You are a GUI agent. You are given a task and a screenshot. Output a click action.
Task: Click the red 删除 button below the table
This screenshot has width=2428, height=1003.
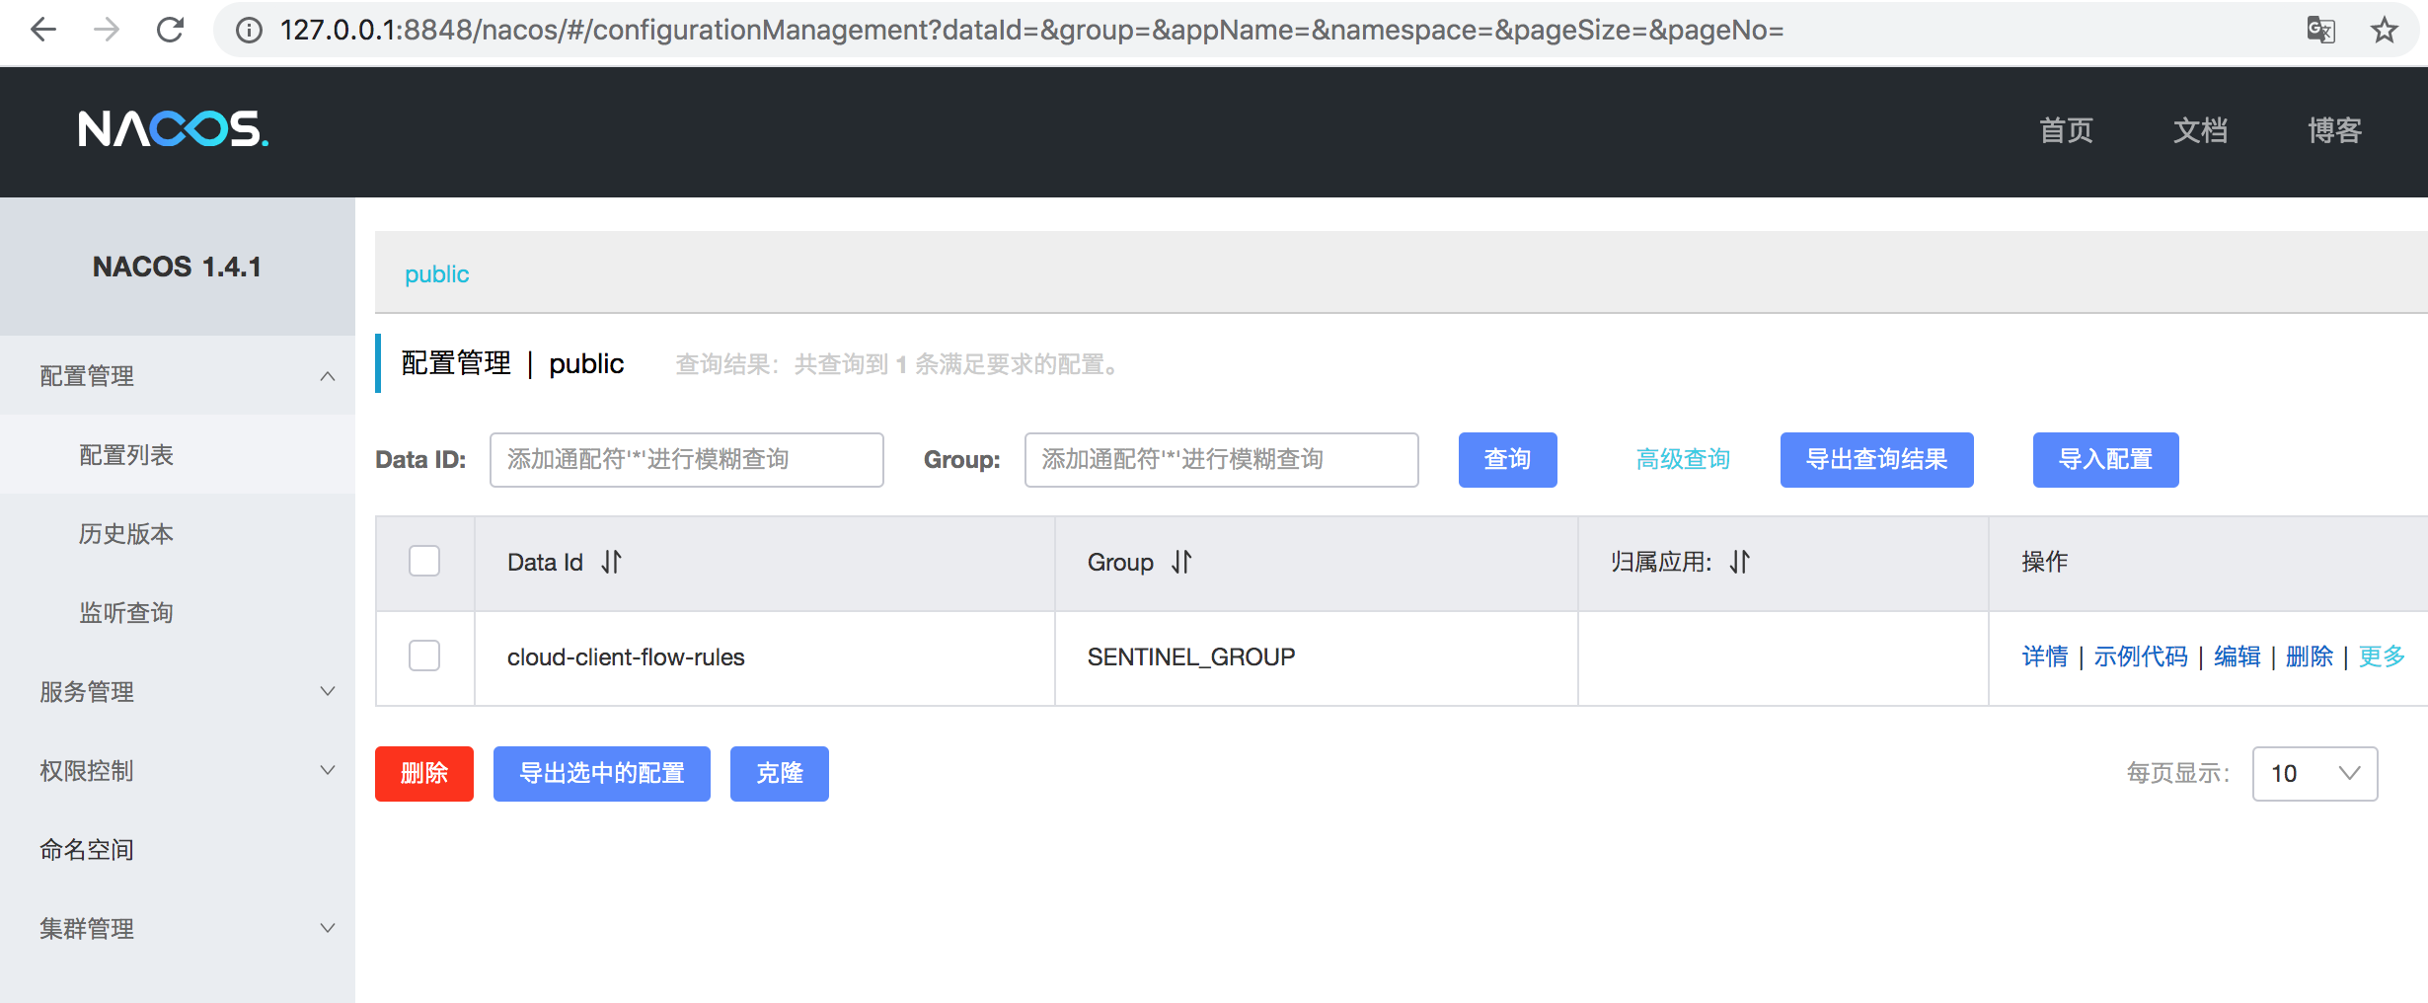pyautogui.click(x=424, y=773)
